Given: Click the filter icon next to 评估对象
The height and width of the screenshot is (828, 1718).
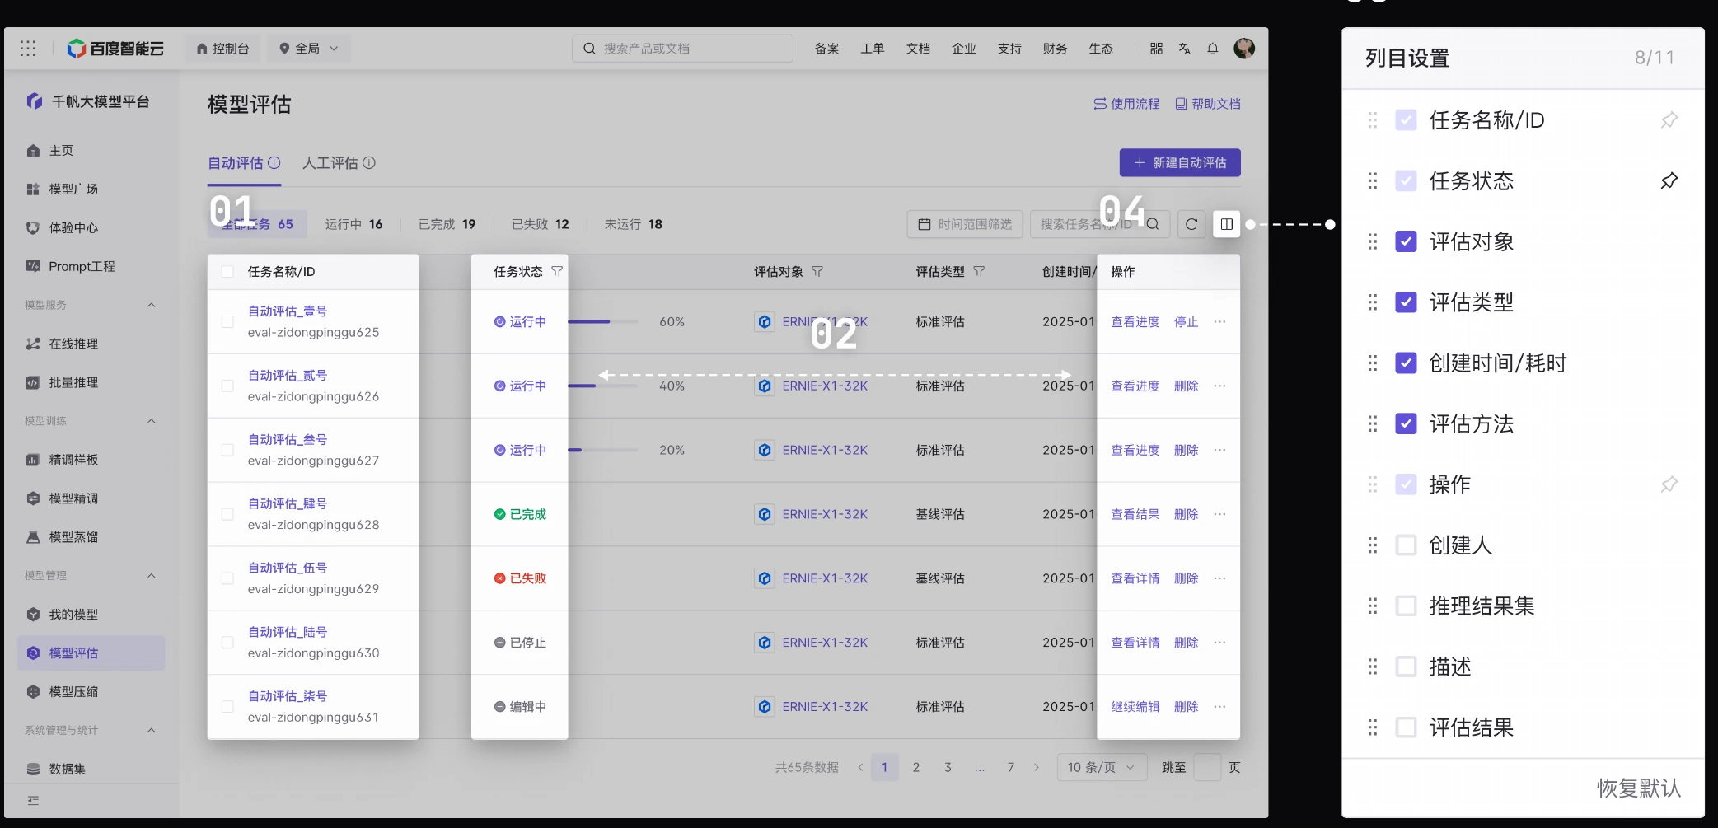Looking at the screenshot, I should [817, 272].
